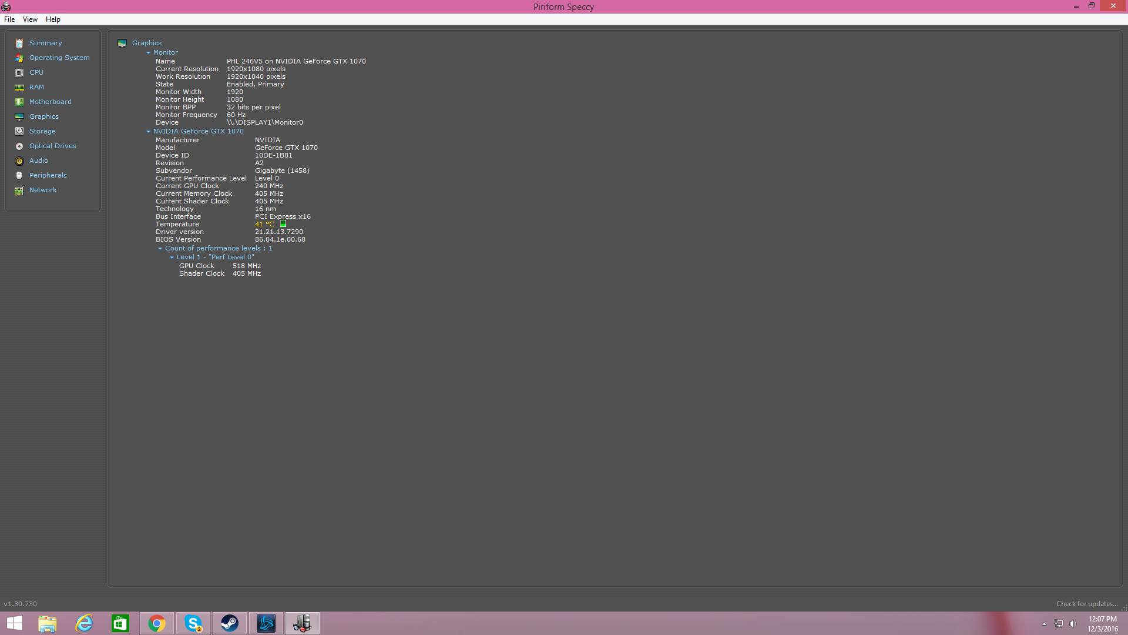Click the Audio speaker icon
1128x635 pixels.
[19, 161]
